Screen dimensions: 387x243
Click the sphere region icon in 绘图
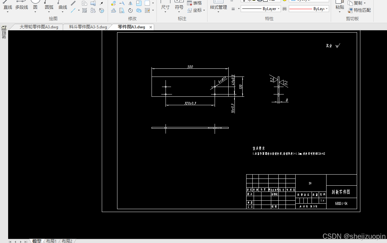pyautogui.click(x=101, y=10)
